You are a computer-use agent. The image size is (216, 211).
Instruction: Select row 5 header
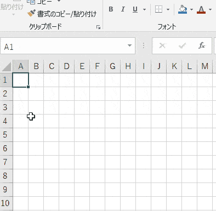(x=6, y=135)
